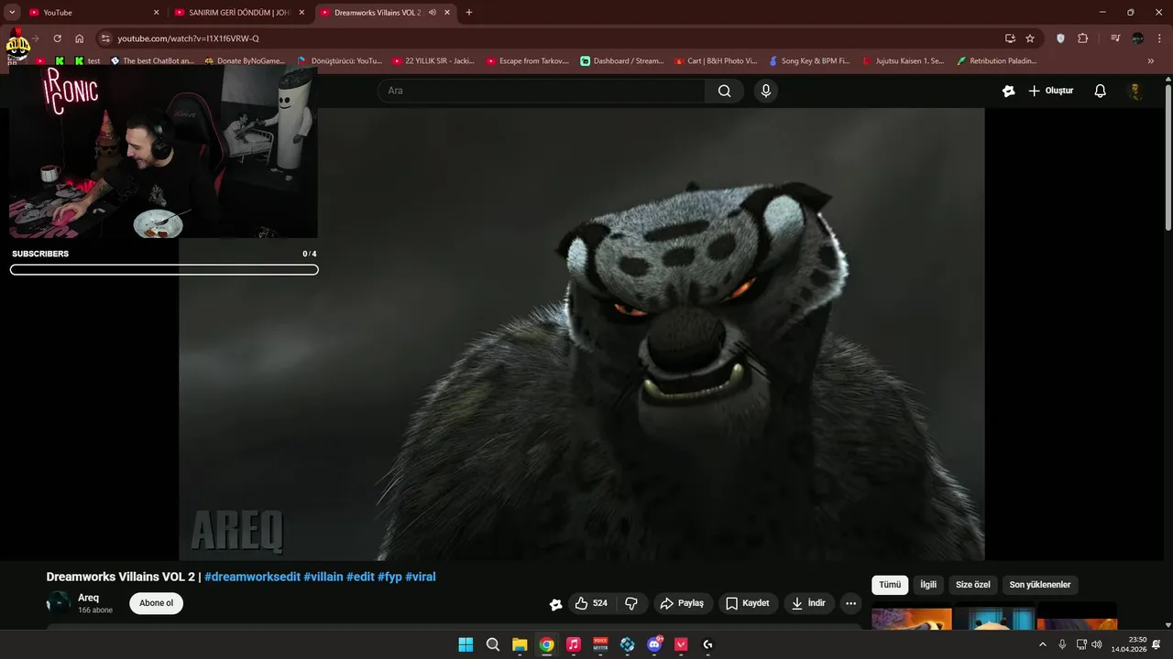Open File Explorer from taskbar

520,644
